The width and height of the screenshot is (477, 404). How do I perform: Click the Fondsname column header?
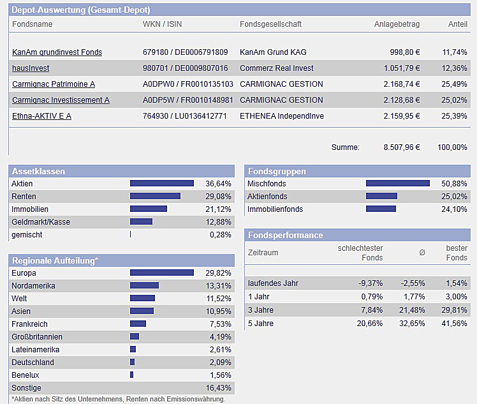[x=32, y=24]
